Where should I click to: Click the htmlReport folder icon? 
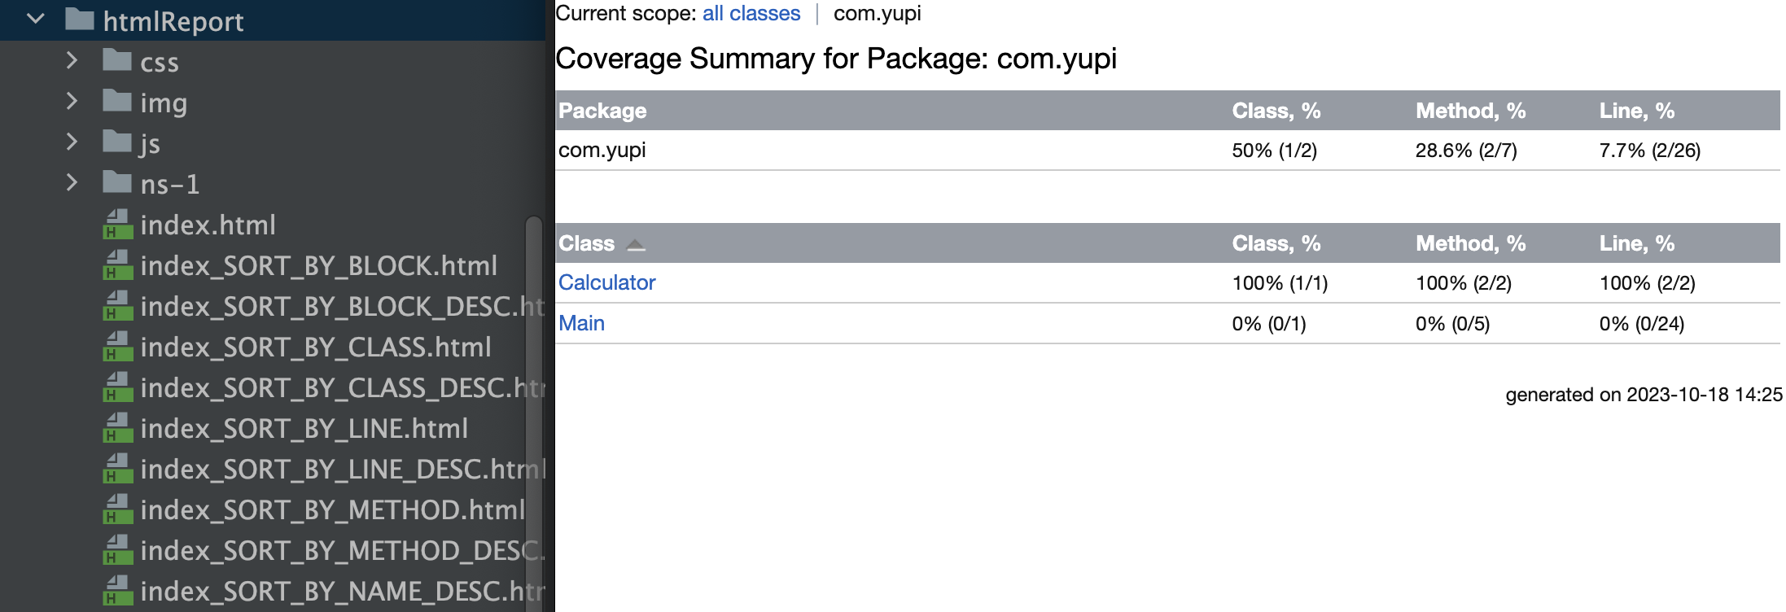point(79,20)
